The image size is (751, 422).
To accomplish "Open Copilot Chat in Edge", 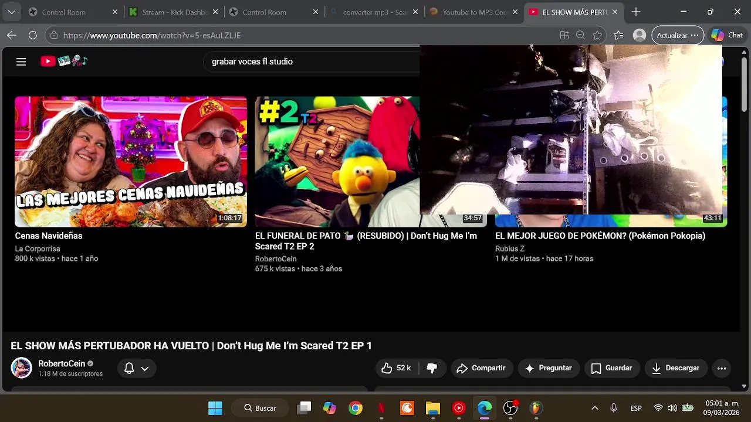I will 726,35.
